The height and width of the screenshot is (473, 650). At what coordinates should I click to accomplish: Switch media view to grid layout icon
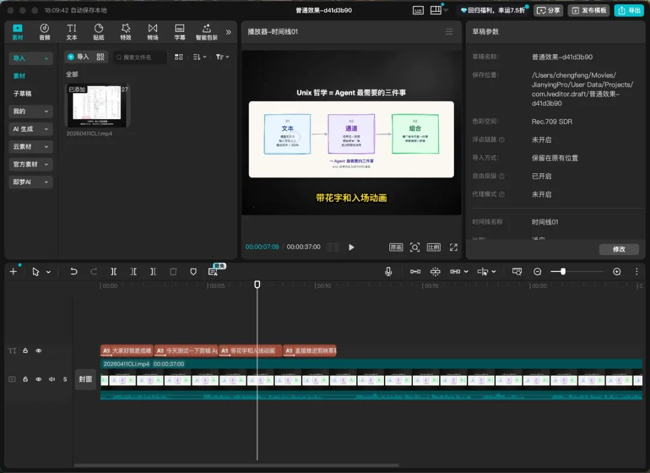pyautogui.click(x=179, y=57)
